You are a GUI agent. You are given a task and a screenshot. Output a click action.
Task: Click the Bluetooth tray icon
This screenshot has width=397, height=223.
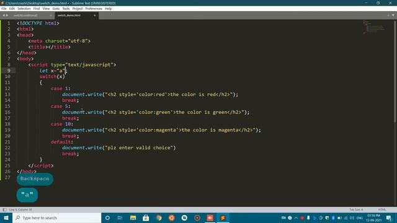pyautogui.click(x=333, y=217)
